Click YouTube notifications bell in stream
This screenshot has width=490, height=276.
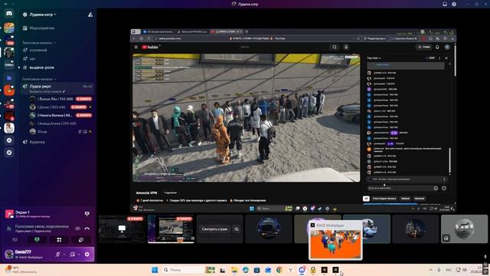click(437, 47)
